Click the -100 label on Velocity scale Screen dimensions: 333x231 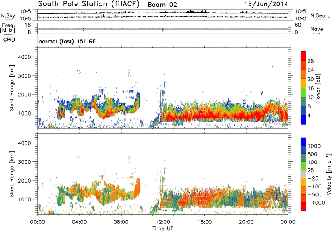tap(315, 186)
